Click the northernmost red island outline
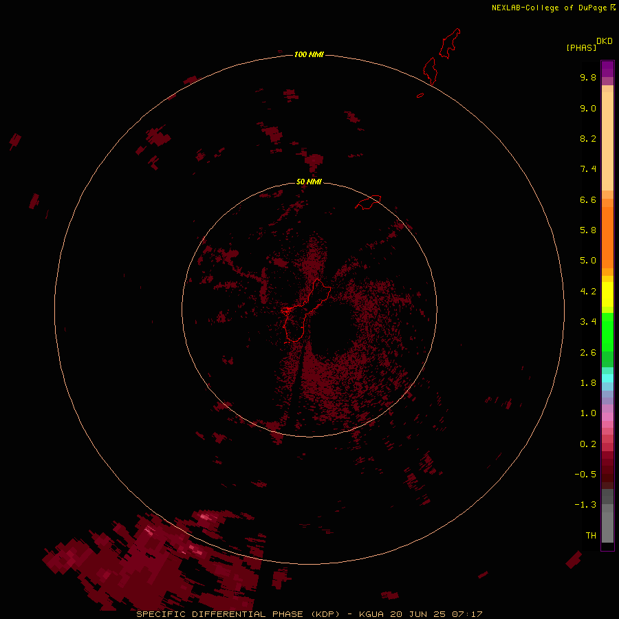Viewport: 619px width, 619px height. [x=450, y=43]
